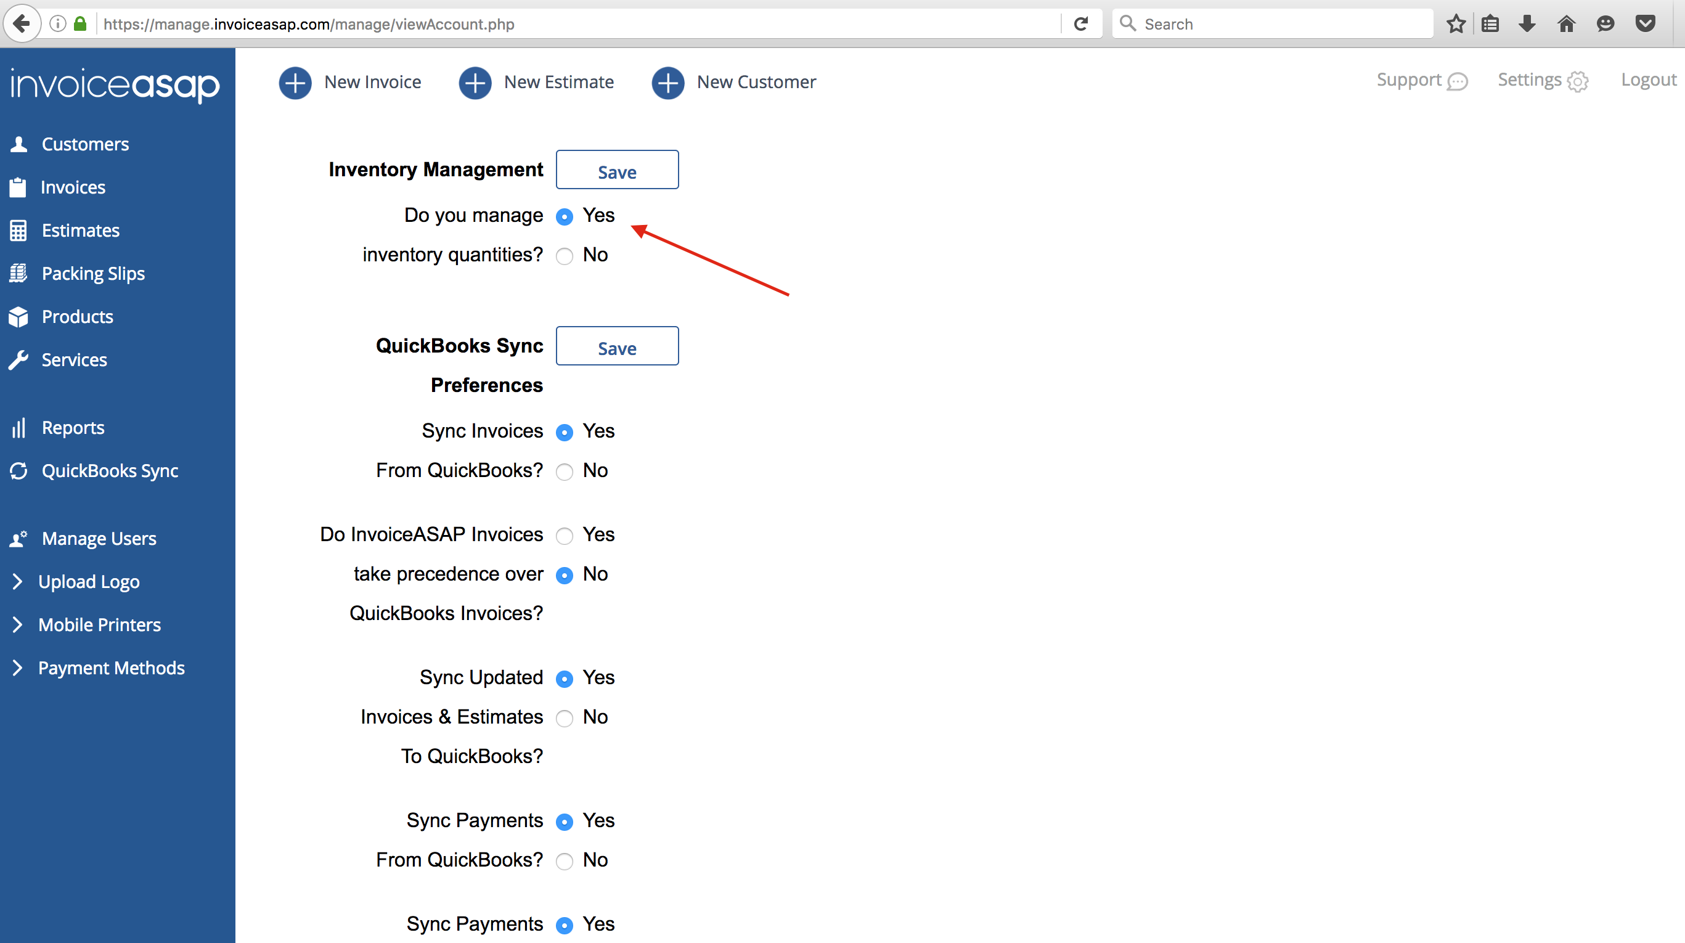Click the New Invoice plus icon

click(295, 83)
